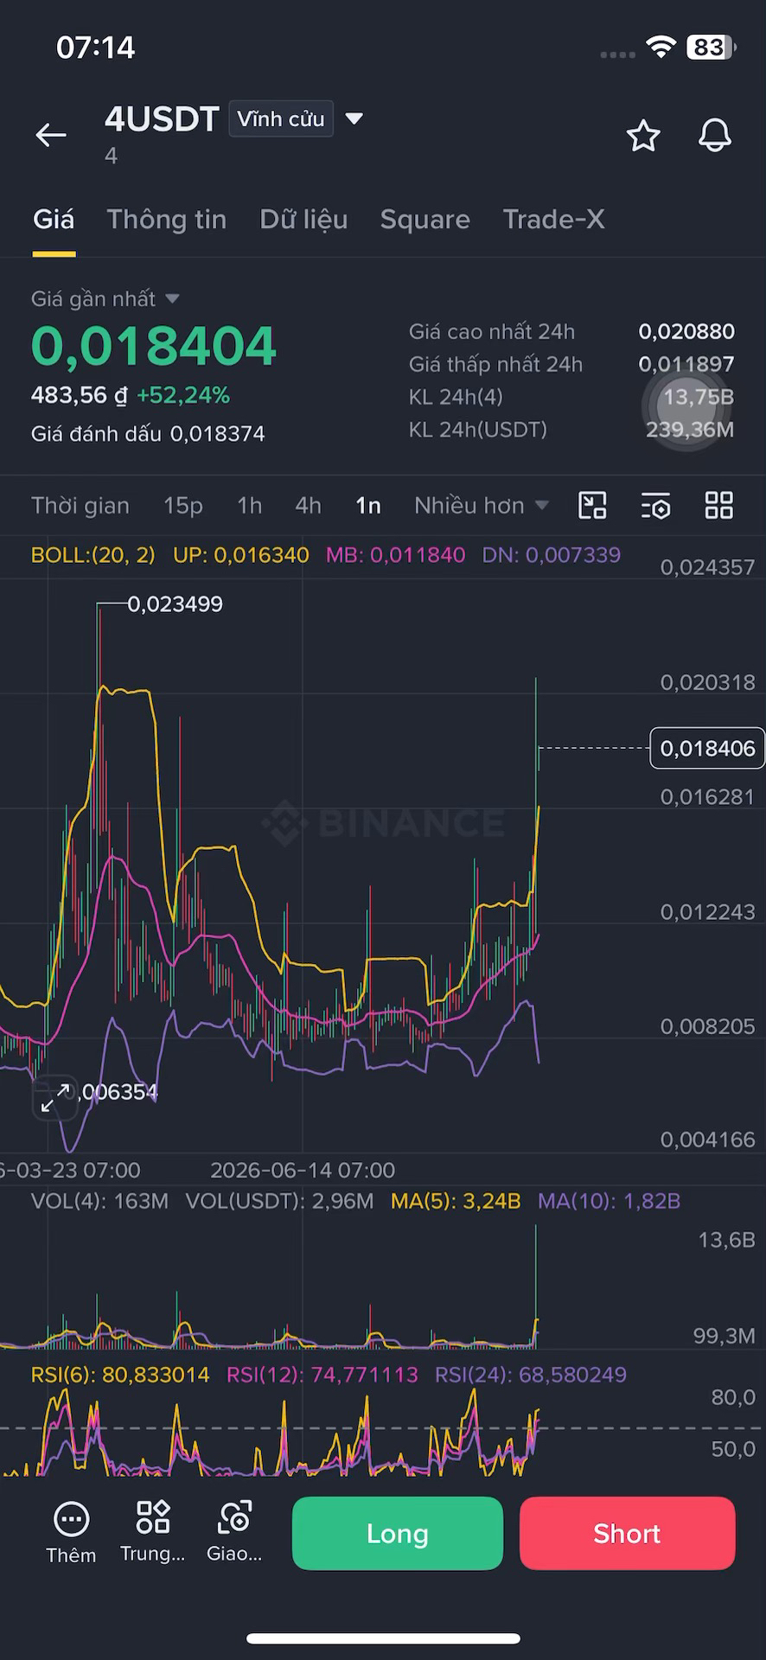
Task: Switch to Giá tab
Action: (54, 220)
